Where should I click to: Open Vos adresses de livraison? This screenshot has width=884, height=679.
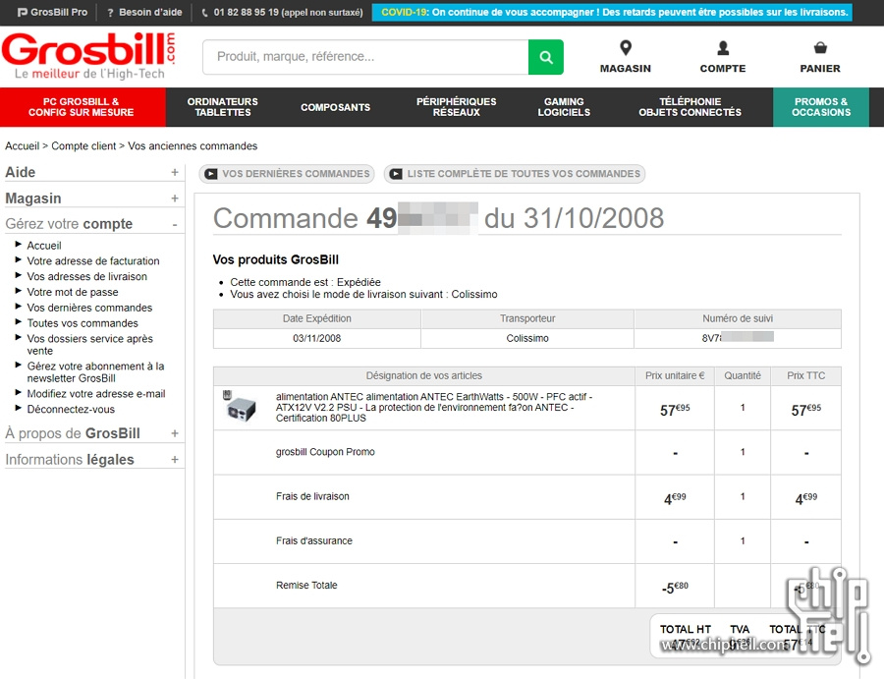(x=86, y=277)
